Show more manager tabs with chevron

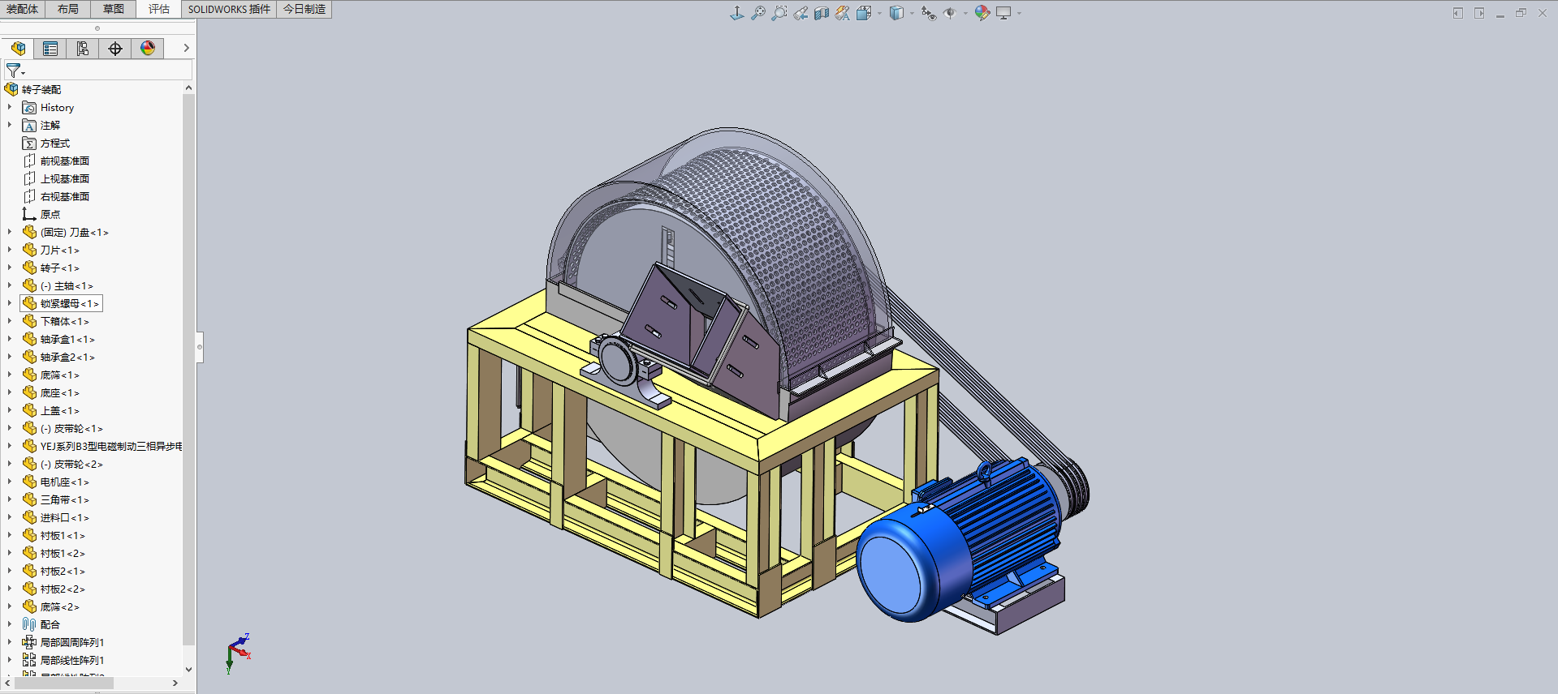click(x=186, y=49)
